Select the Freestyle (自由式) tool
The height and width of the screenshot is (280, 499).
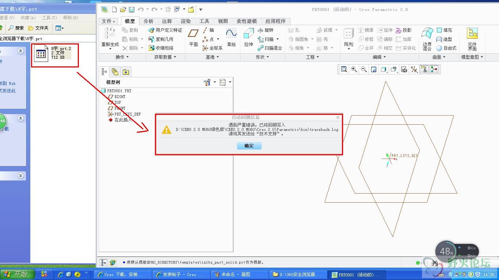click(446, 48)
